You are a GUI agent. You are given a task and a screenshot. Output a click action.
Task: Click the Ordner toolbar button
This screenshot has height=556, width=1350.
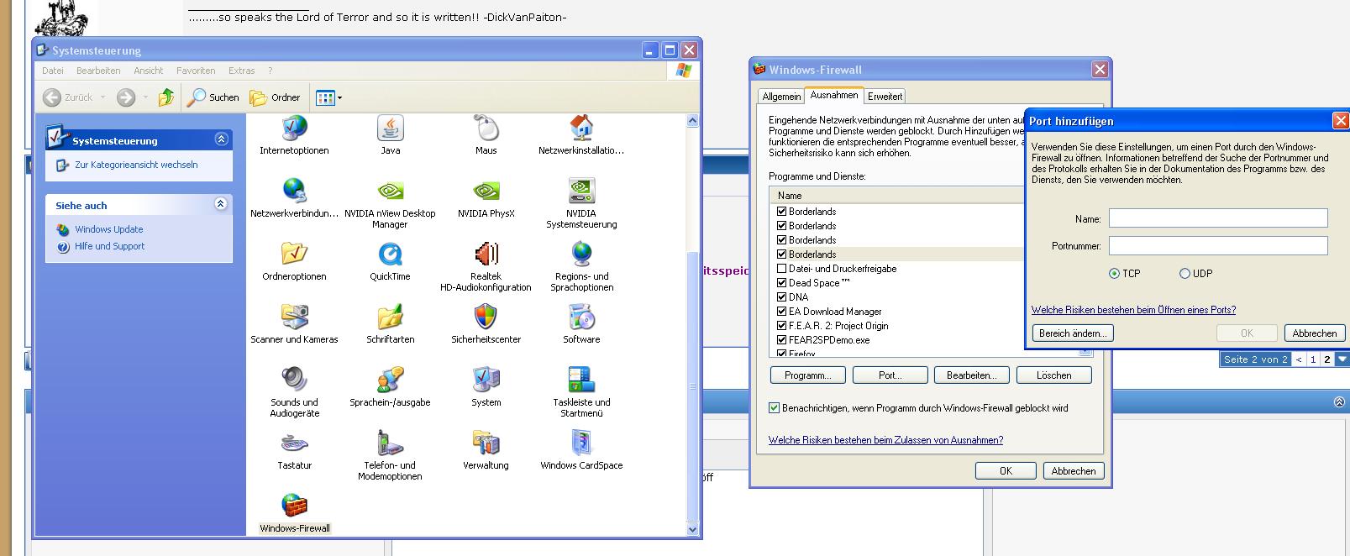pyautogui.click(x=276, y=97)
